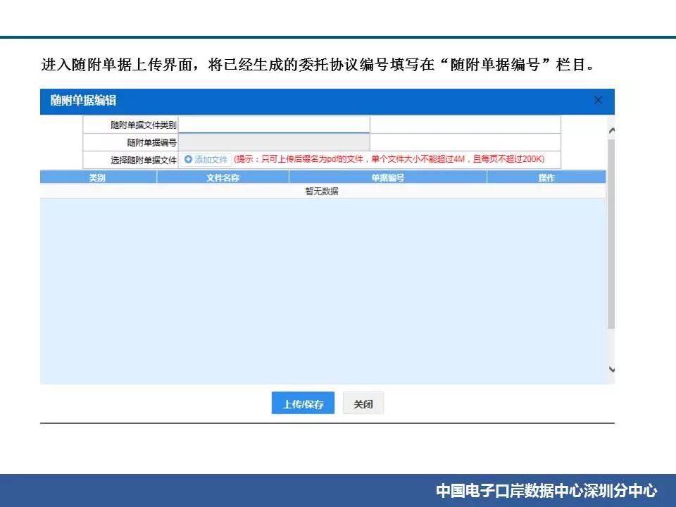
Task: Close the 随附单据编辑 dialog with X
Action: pyautogui.click(x=598, y=101)
